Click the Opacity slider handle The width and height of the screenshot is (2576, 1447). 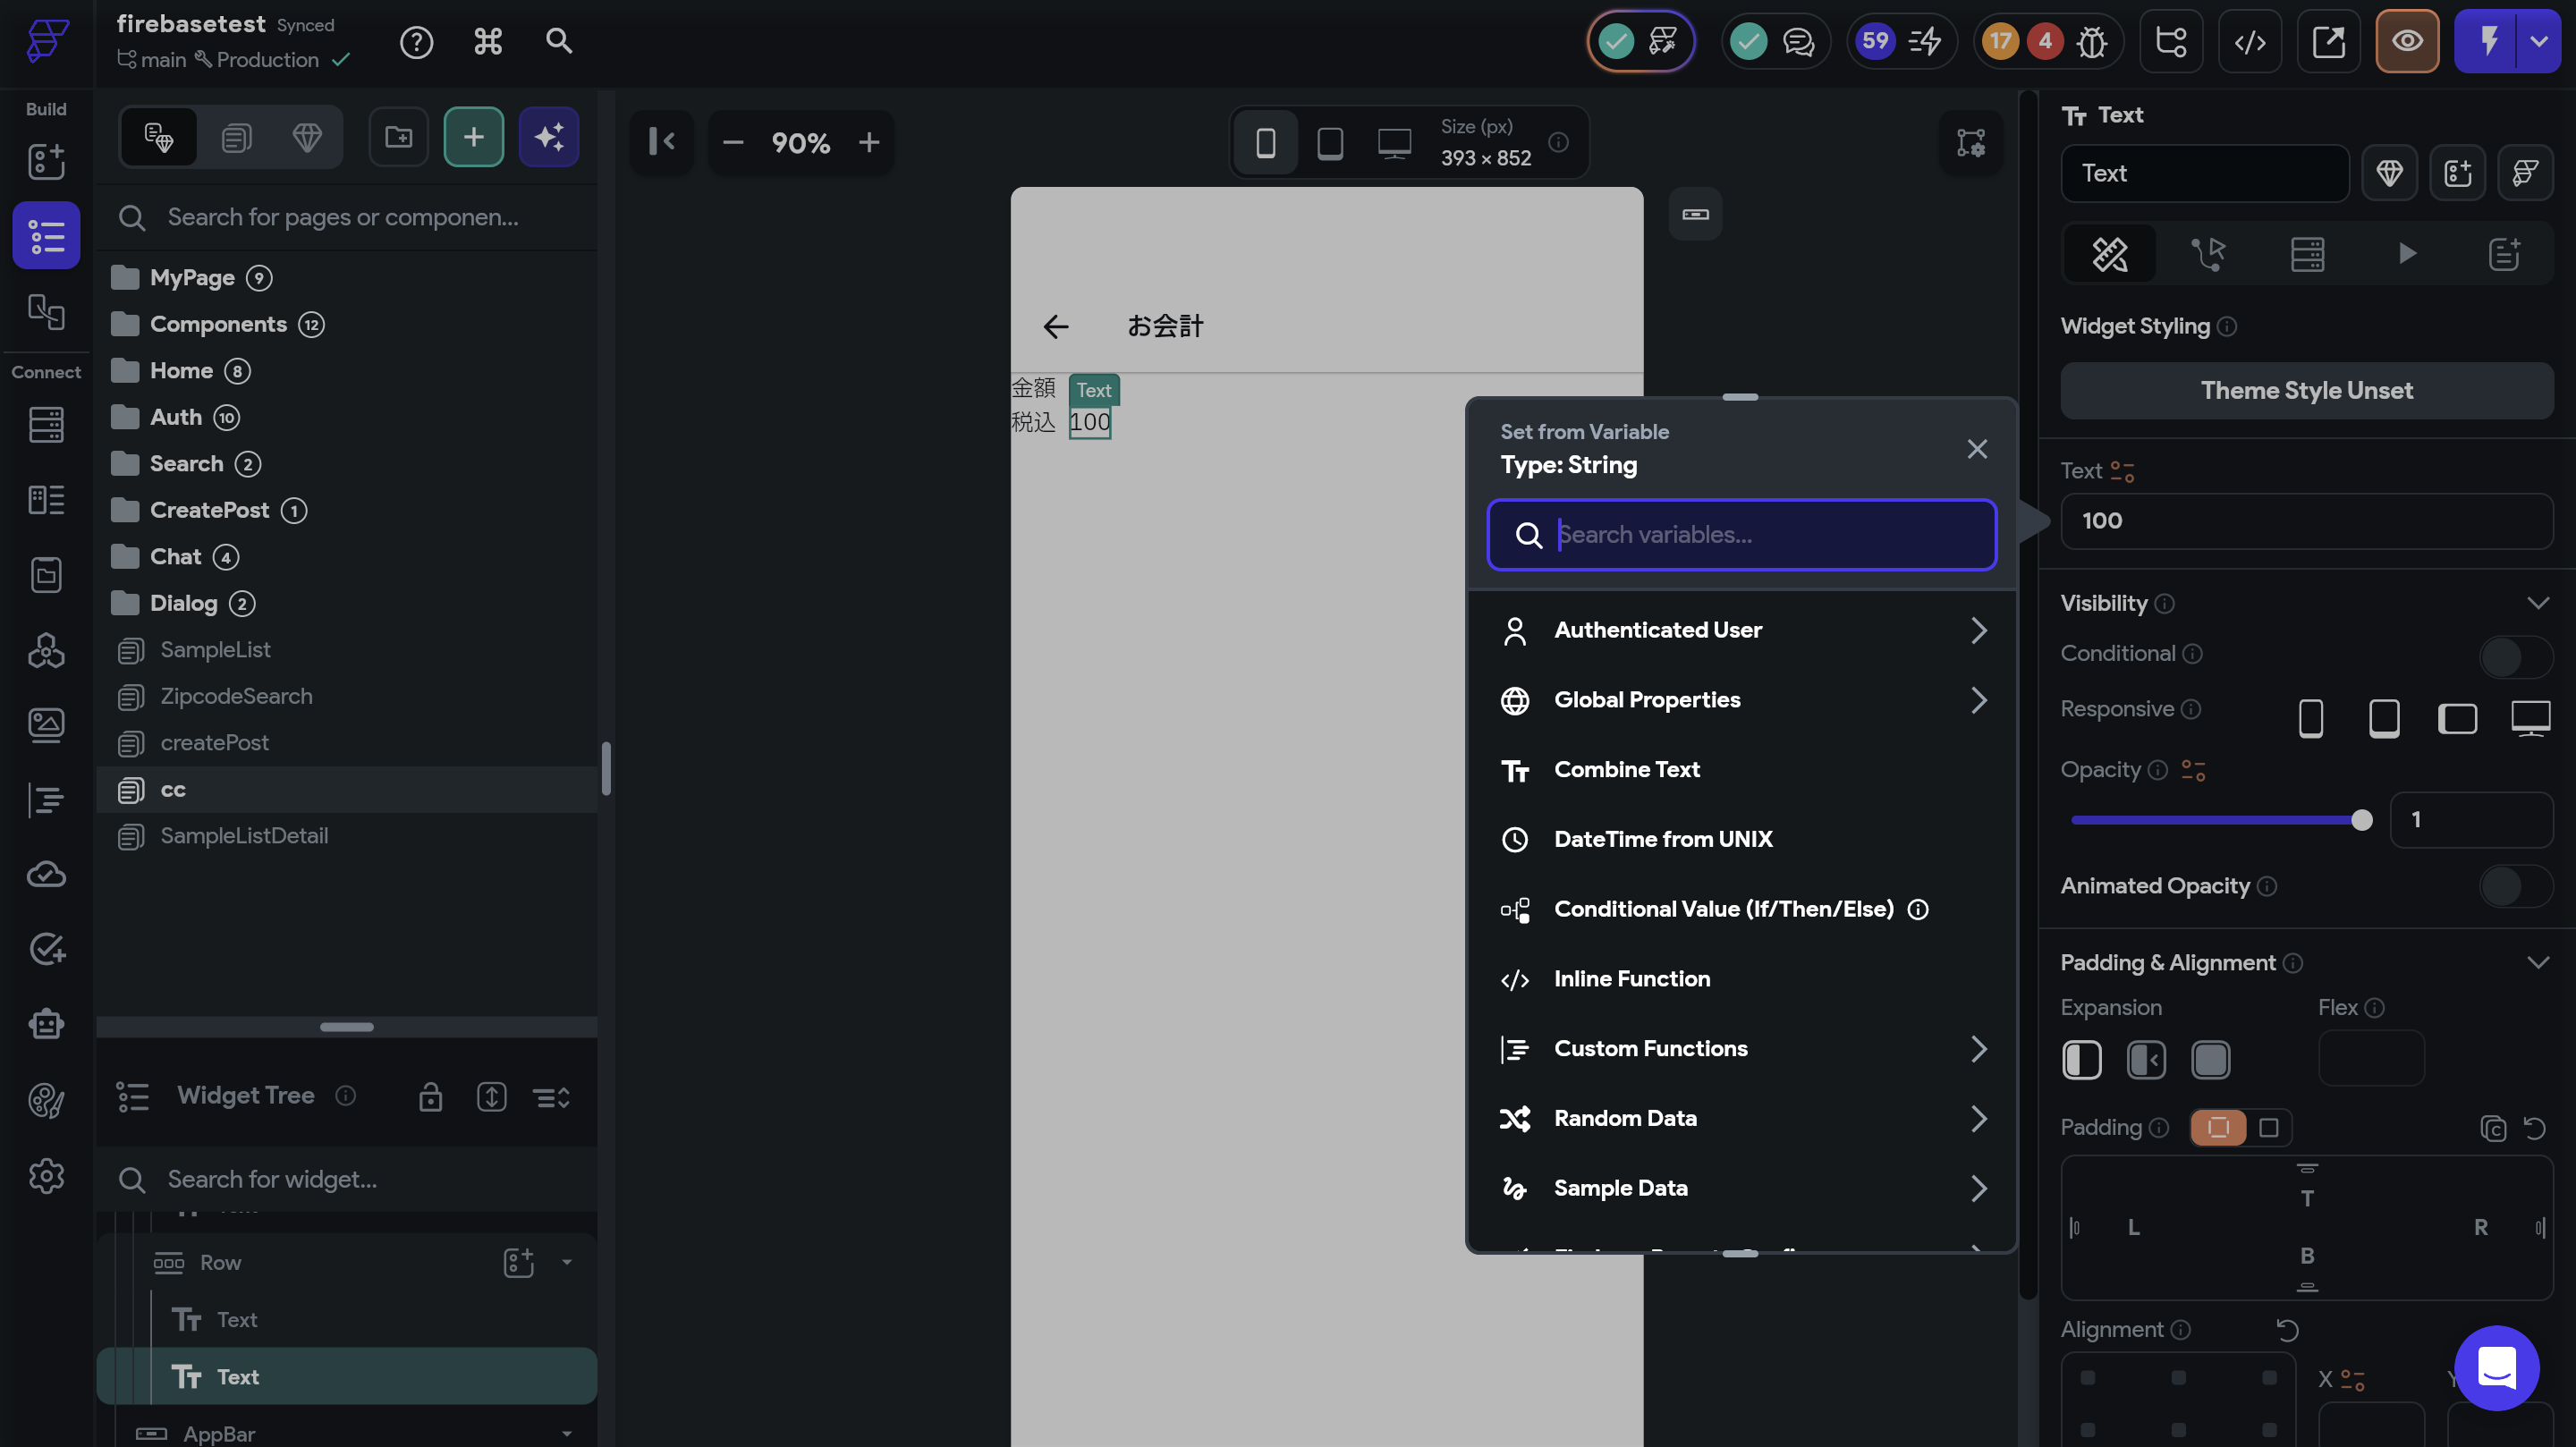(2361, 820)
